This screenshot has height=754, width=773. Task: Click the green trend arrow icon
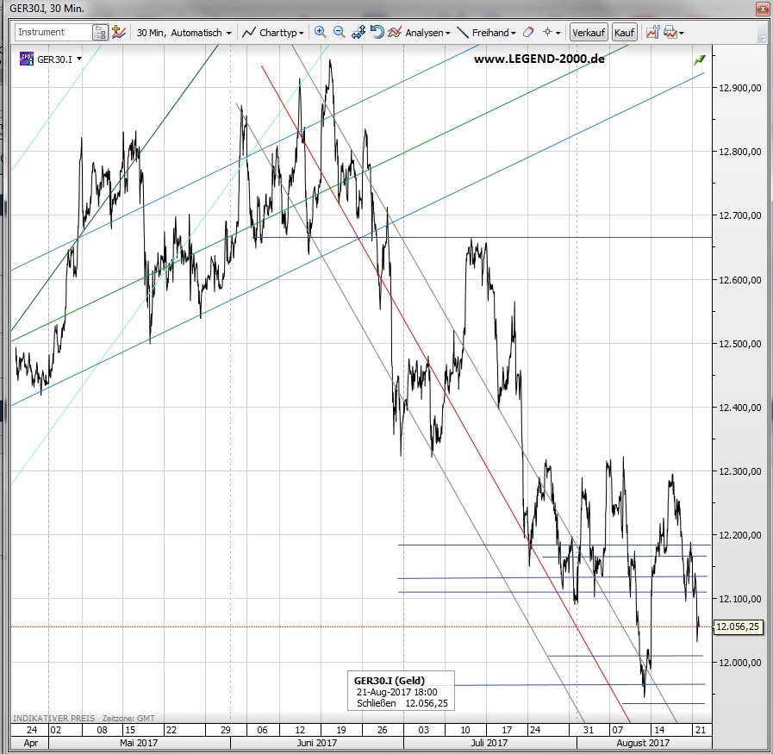700,60
